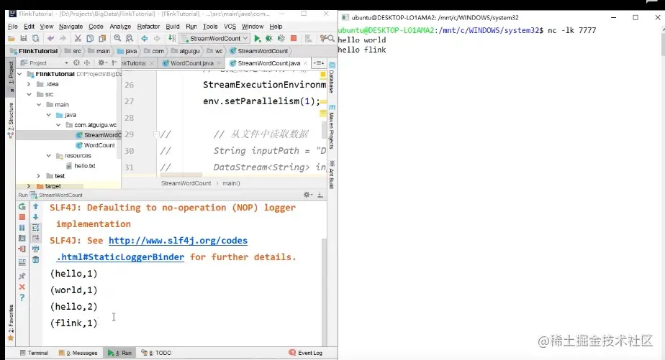Run with coverage icon in toolbar

(x=281, y=39)
